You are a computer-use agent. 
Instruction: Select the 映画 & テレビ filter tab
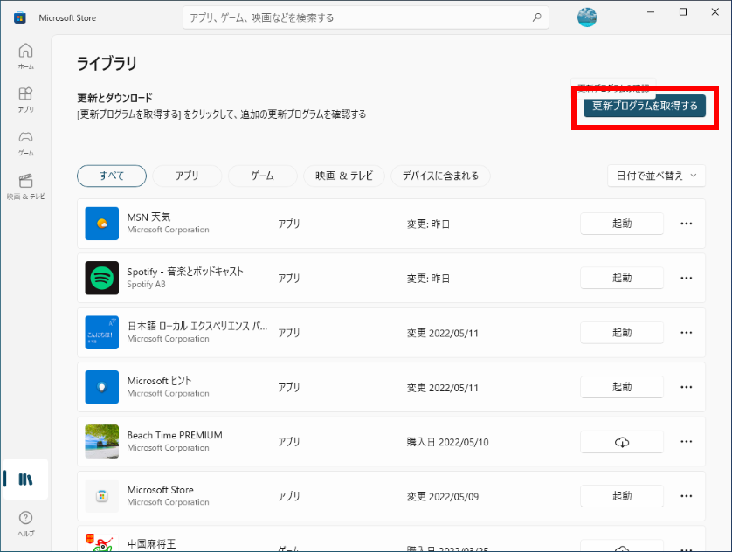[x=344, y=176]
